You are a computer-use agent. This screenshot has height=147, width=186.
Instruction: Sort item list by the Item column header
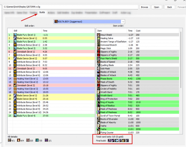111,31
